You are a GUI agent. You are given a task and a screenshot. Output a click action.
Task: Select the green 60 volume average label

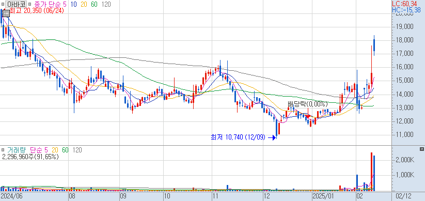point(65,150)
